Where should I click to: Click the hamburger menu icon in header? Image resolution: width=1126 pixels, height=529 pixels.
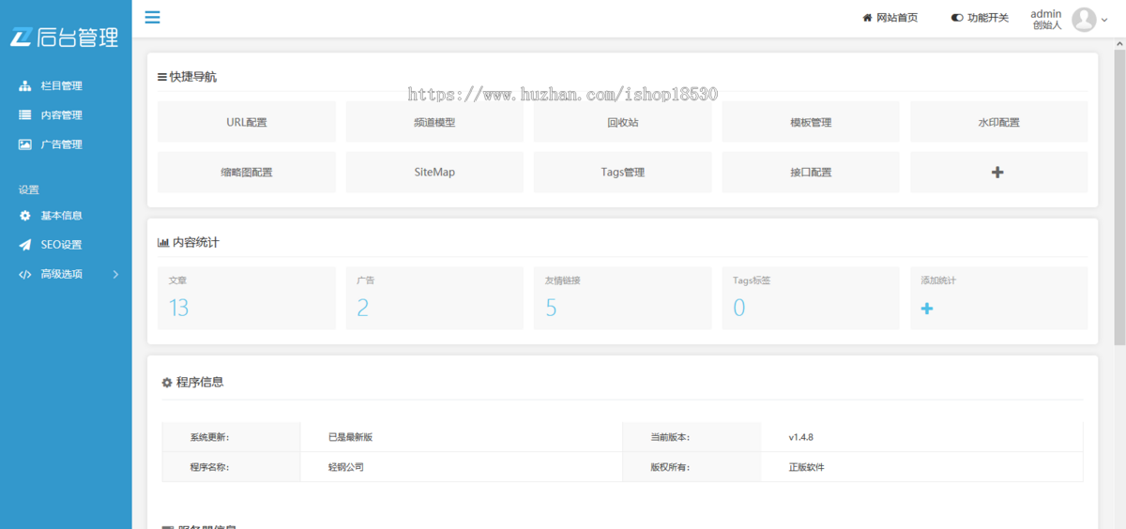pyautogui.click(x=152, y=17)
